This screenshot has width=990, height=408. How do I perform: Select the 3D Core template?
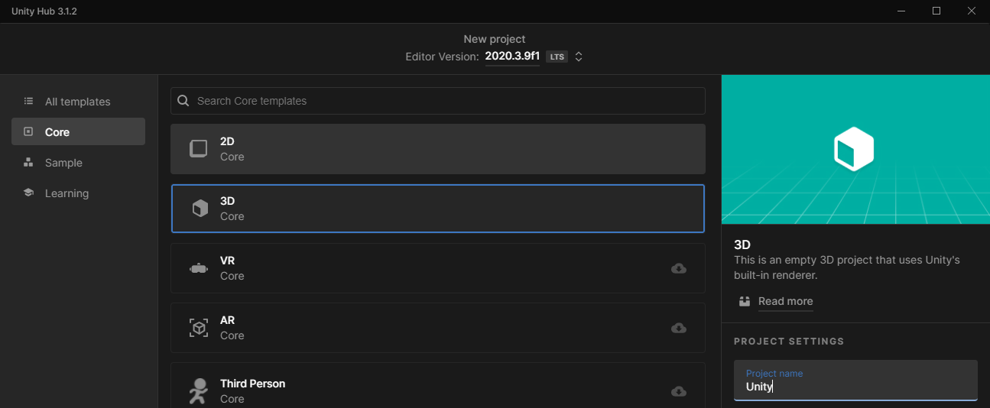pyautogui.click(x=437, y=209)
